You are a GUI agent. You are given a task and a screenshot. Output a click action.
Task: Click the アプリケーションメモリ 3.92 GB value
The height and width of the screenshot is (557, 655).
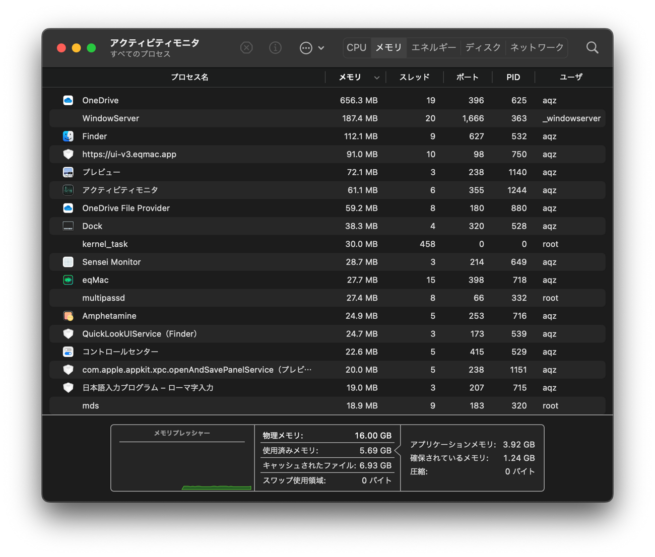pyautogui.click(x=519, y=445)
